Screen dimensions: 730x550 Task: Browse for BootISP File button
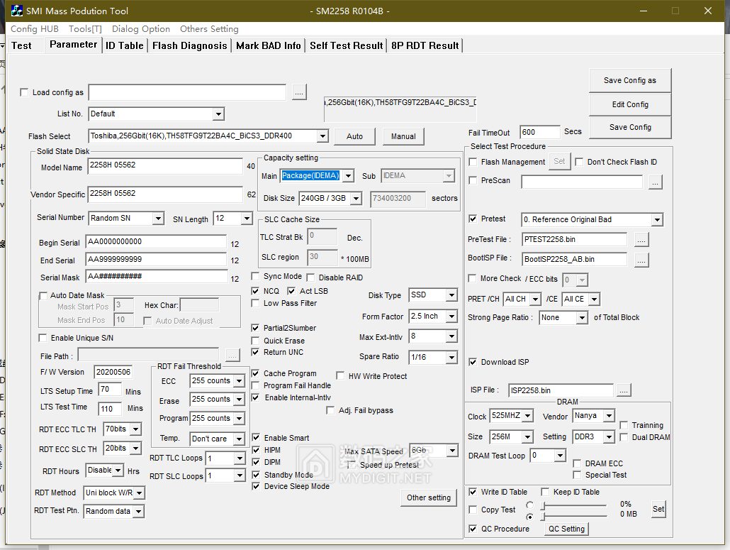click(641, 260)
